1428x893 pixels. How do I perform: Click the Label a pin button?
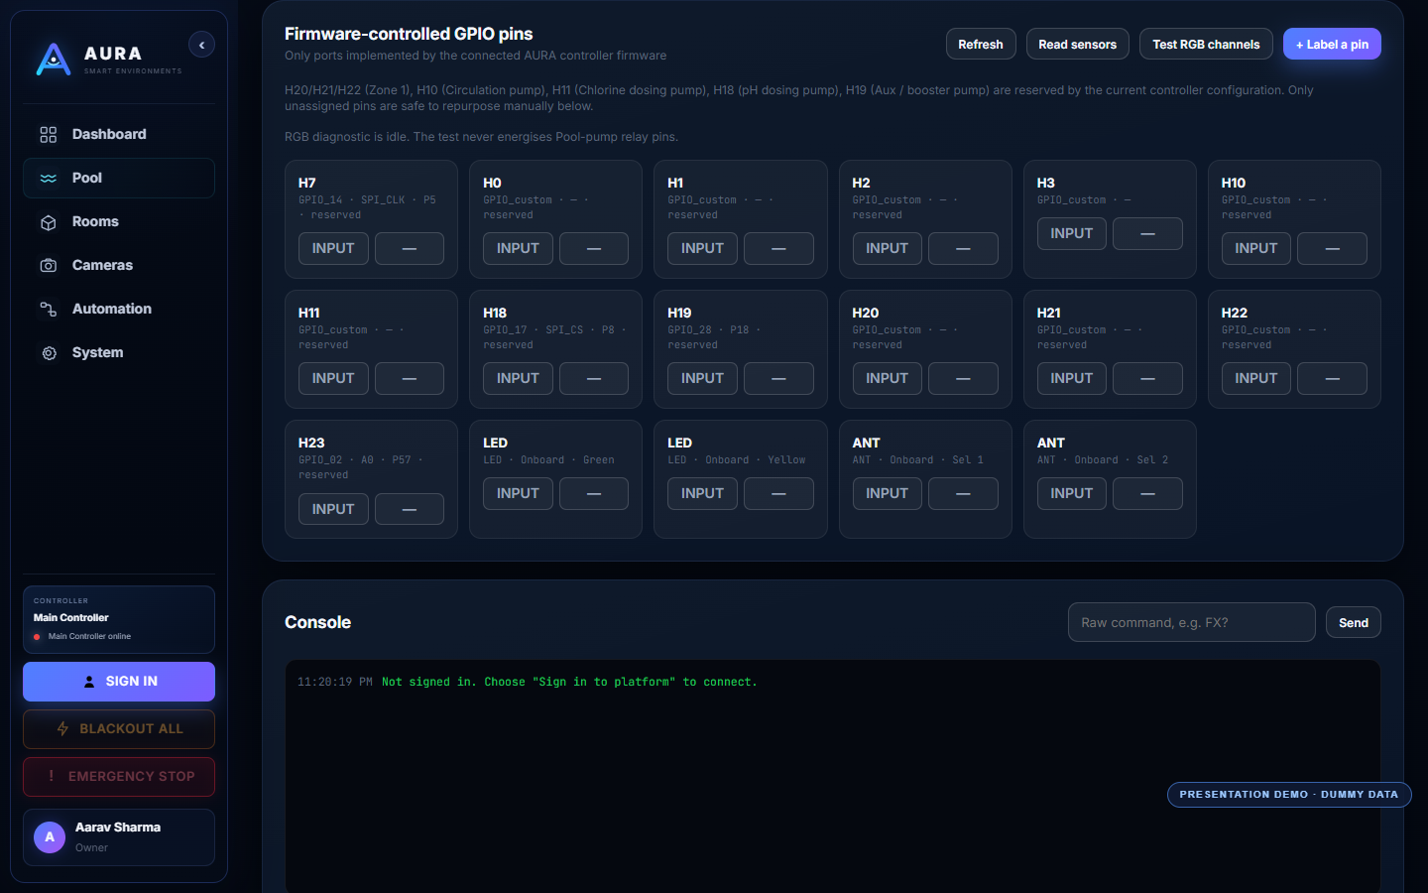[x=1332, y=44]
